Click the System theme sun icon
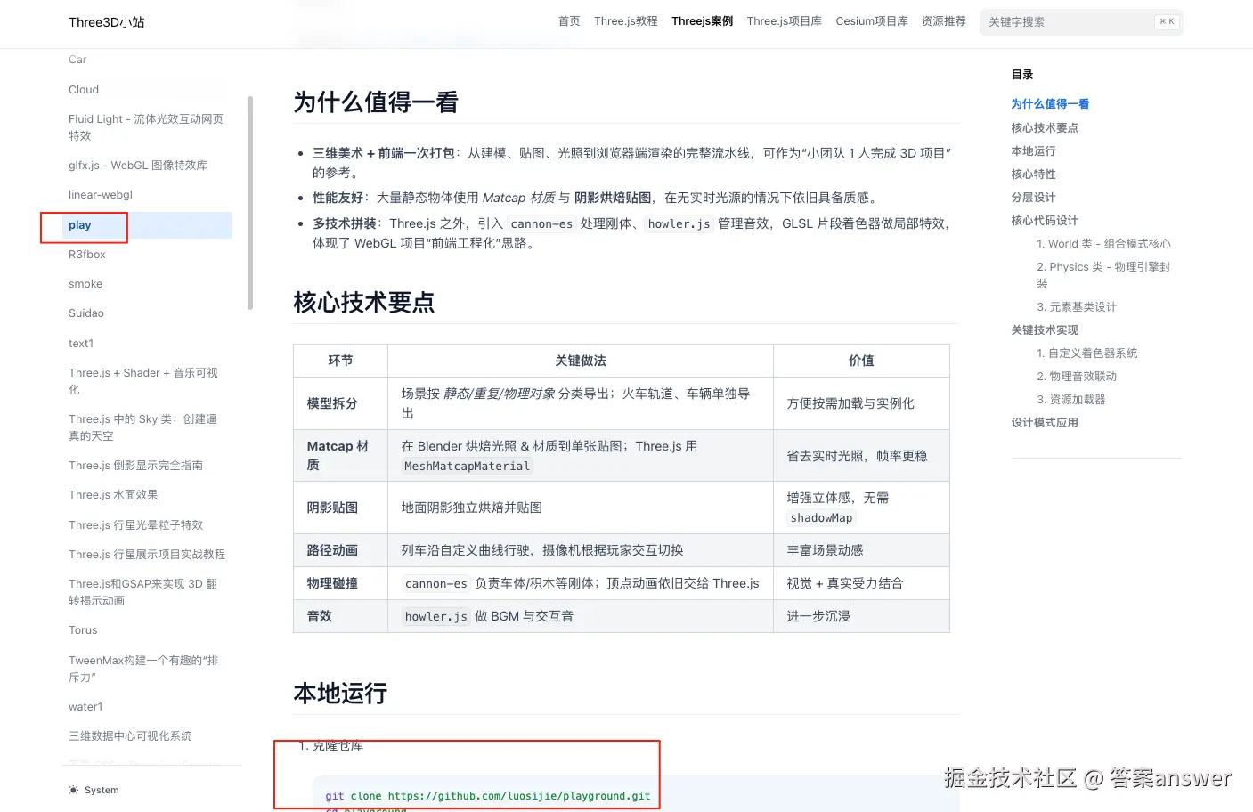 (x=73, y=791)
